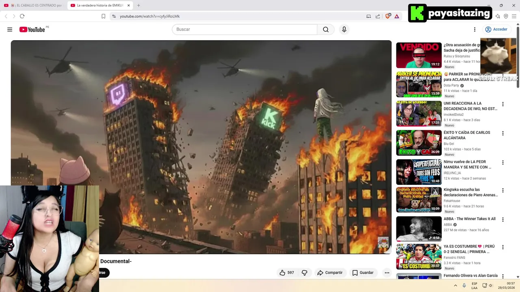This screenshot has height=292, width=520.
Task: Click the Compartir share button
Action: 330,273
